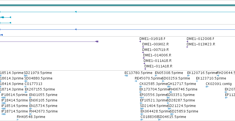
Task: Open the SD04615.5prime EST entry
Action: tap(172, 117)
